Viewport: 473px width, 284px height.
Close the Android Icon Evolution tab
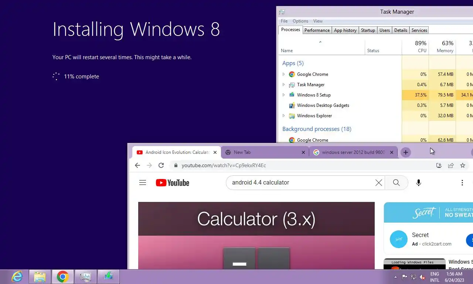point(215,152)
